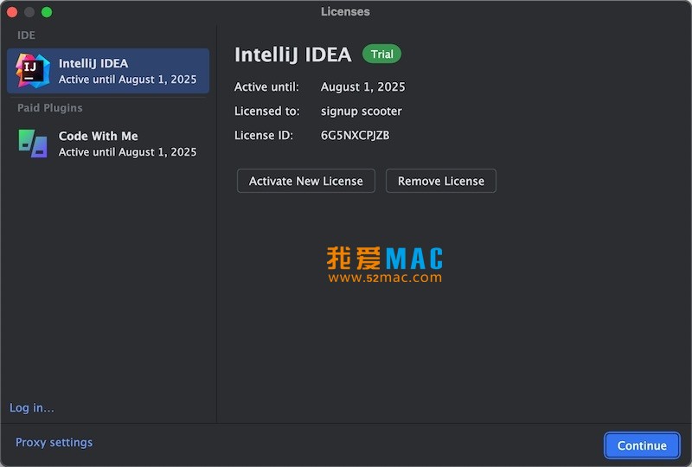692x467 pixels.
Task: Click the Active until date August 1, 2025 in details
Action: click(x=362, y=87)
